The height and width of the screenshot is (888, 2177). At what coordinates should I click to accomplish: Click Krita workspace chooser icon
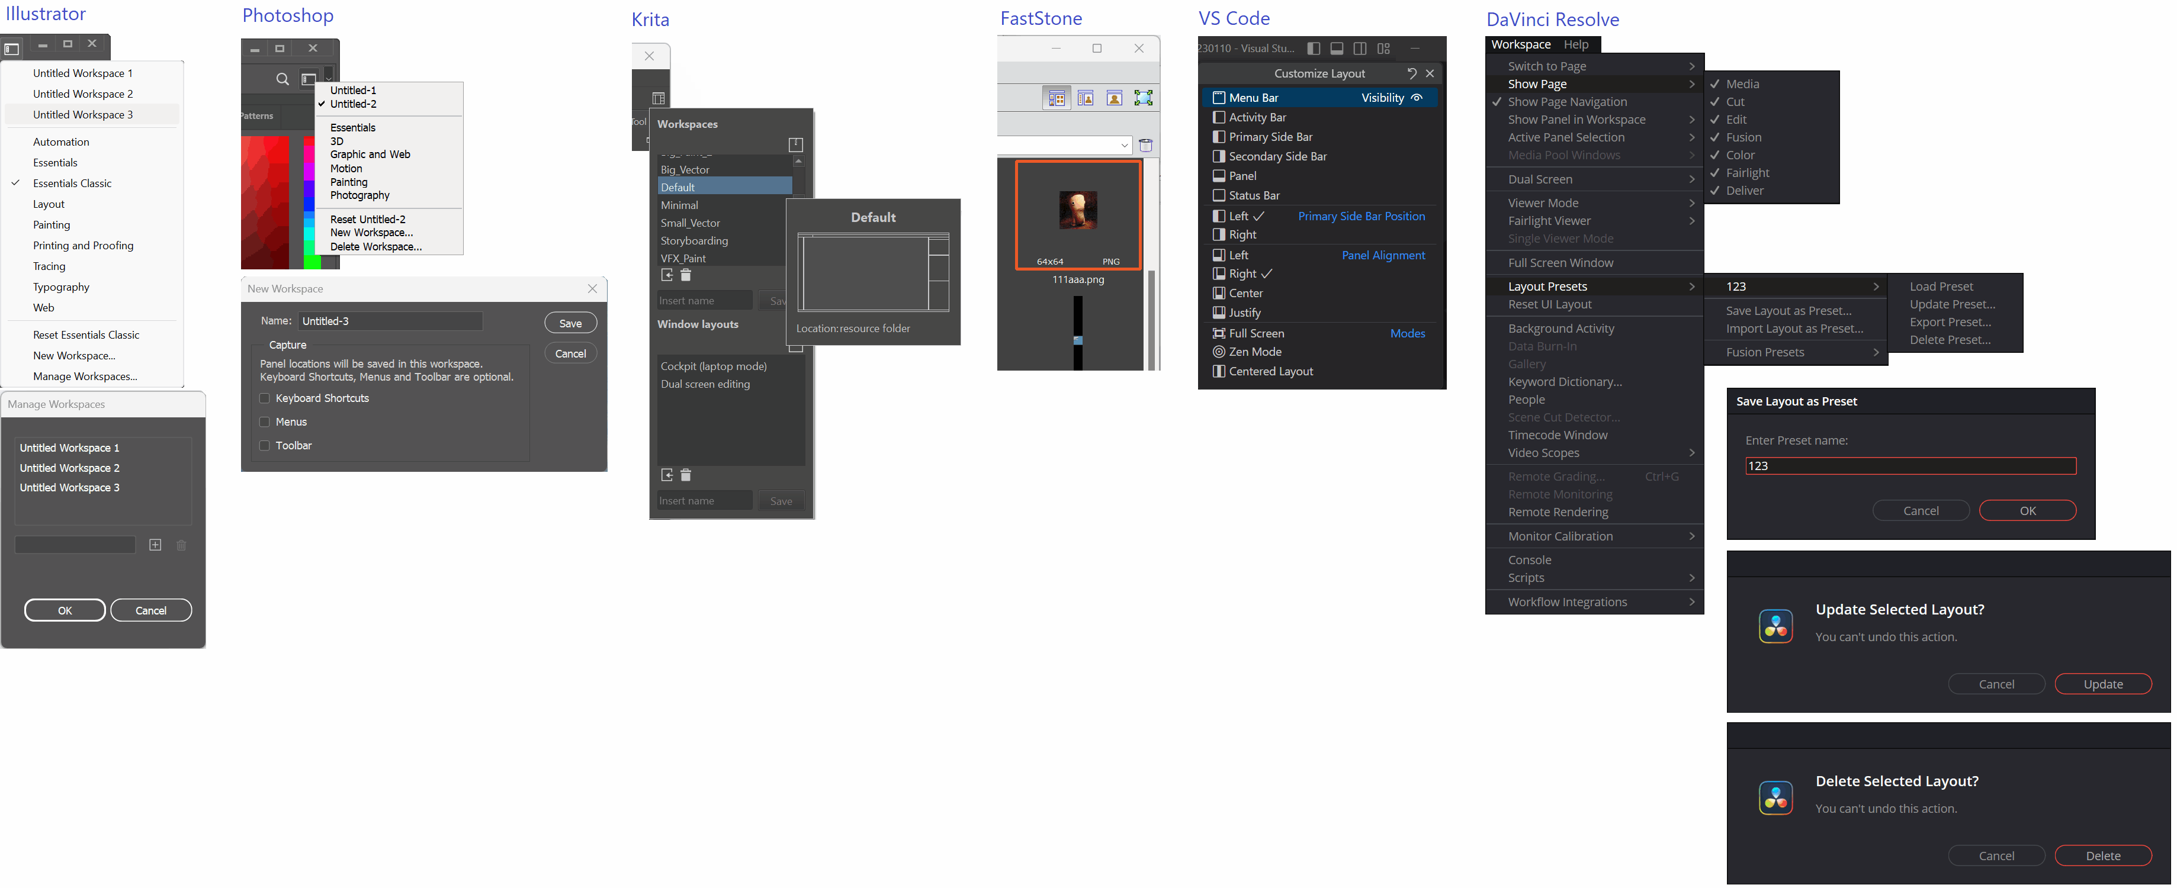point(659,98)
